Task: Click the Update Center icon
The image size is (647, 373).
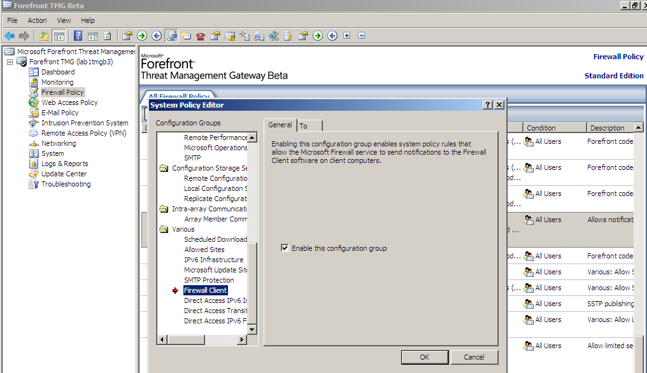Action: point(34,174)
